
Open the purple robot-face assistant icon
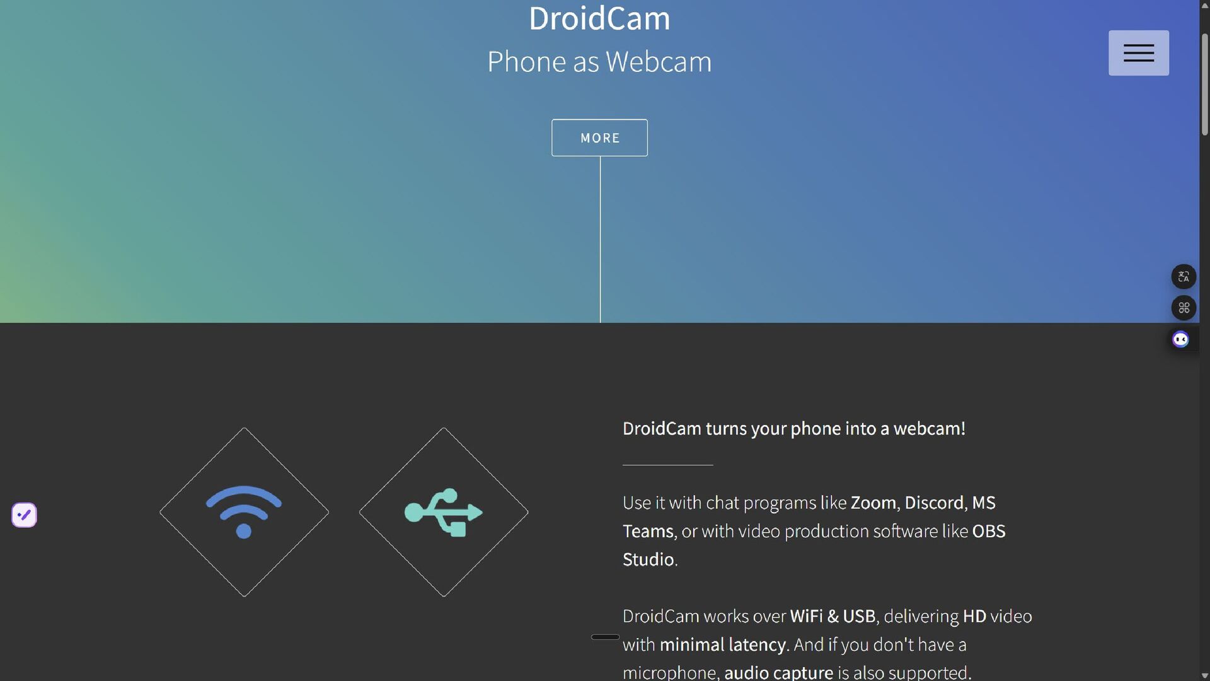pyautogui.click(x=1180, y=340)
